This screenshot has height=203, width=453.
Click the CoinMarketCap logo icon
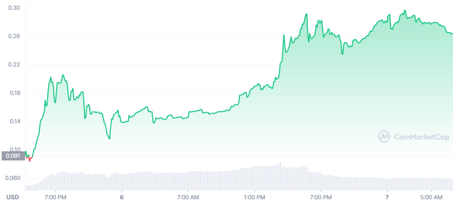pos(384,136)
